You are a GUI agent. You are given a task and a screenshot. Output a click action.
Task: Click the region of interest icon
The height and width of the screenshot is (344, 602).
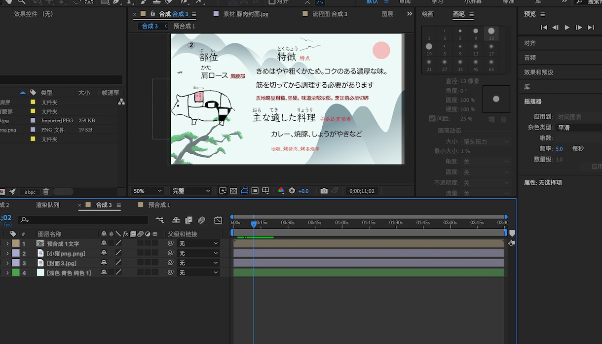[x=255, y=191]
